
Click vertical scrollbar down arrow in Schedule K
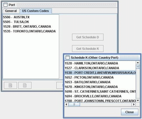click(138, 100)
